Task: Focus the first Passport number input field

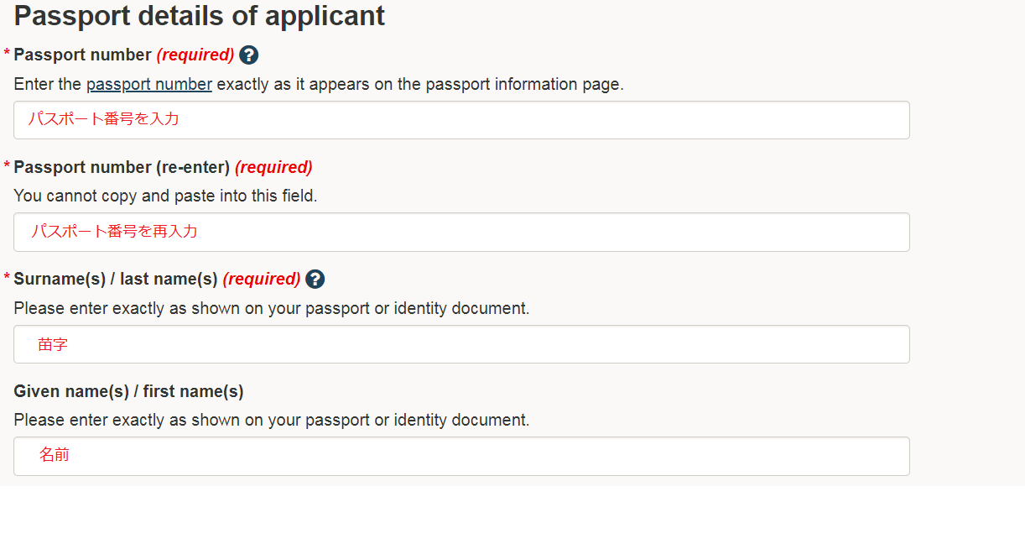Action: (461, 120)
